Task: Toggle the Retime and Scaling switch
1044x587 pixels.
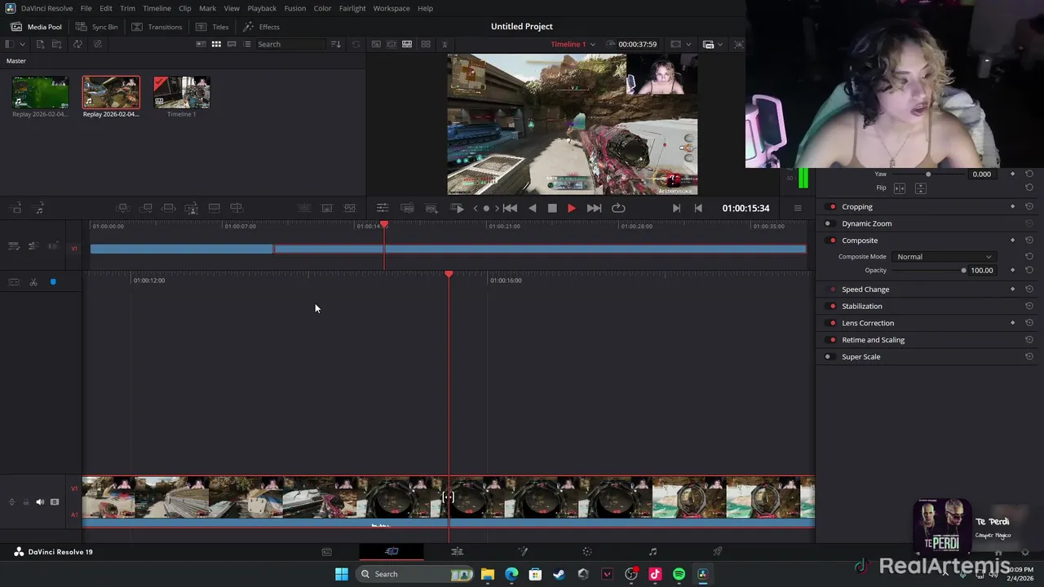Action: (x=832, y=340)
